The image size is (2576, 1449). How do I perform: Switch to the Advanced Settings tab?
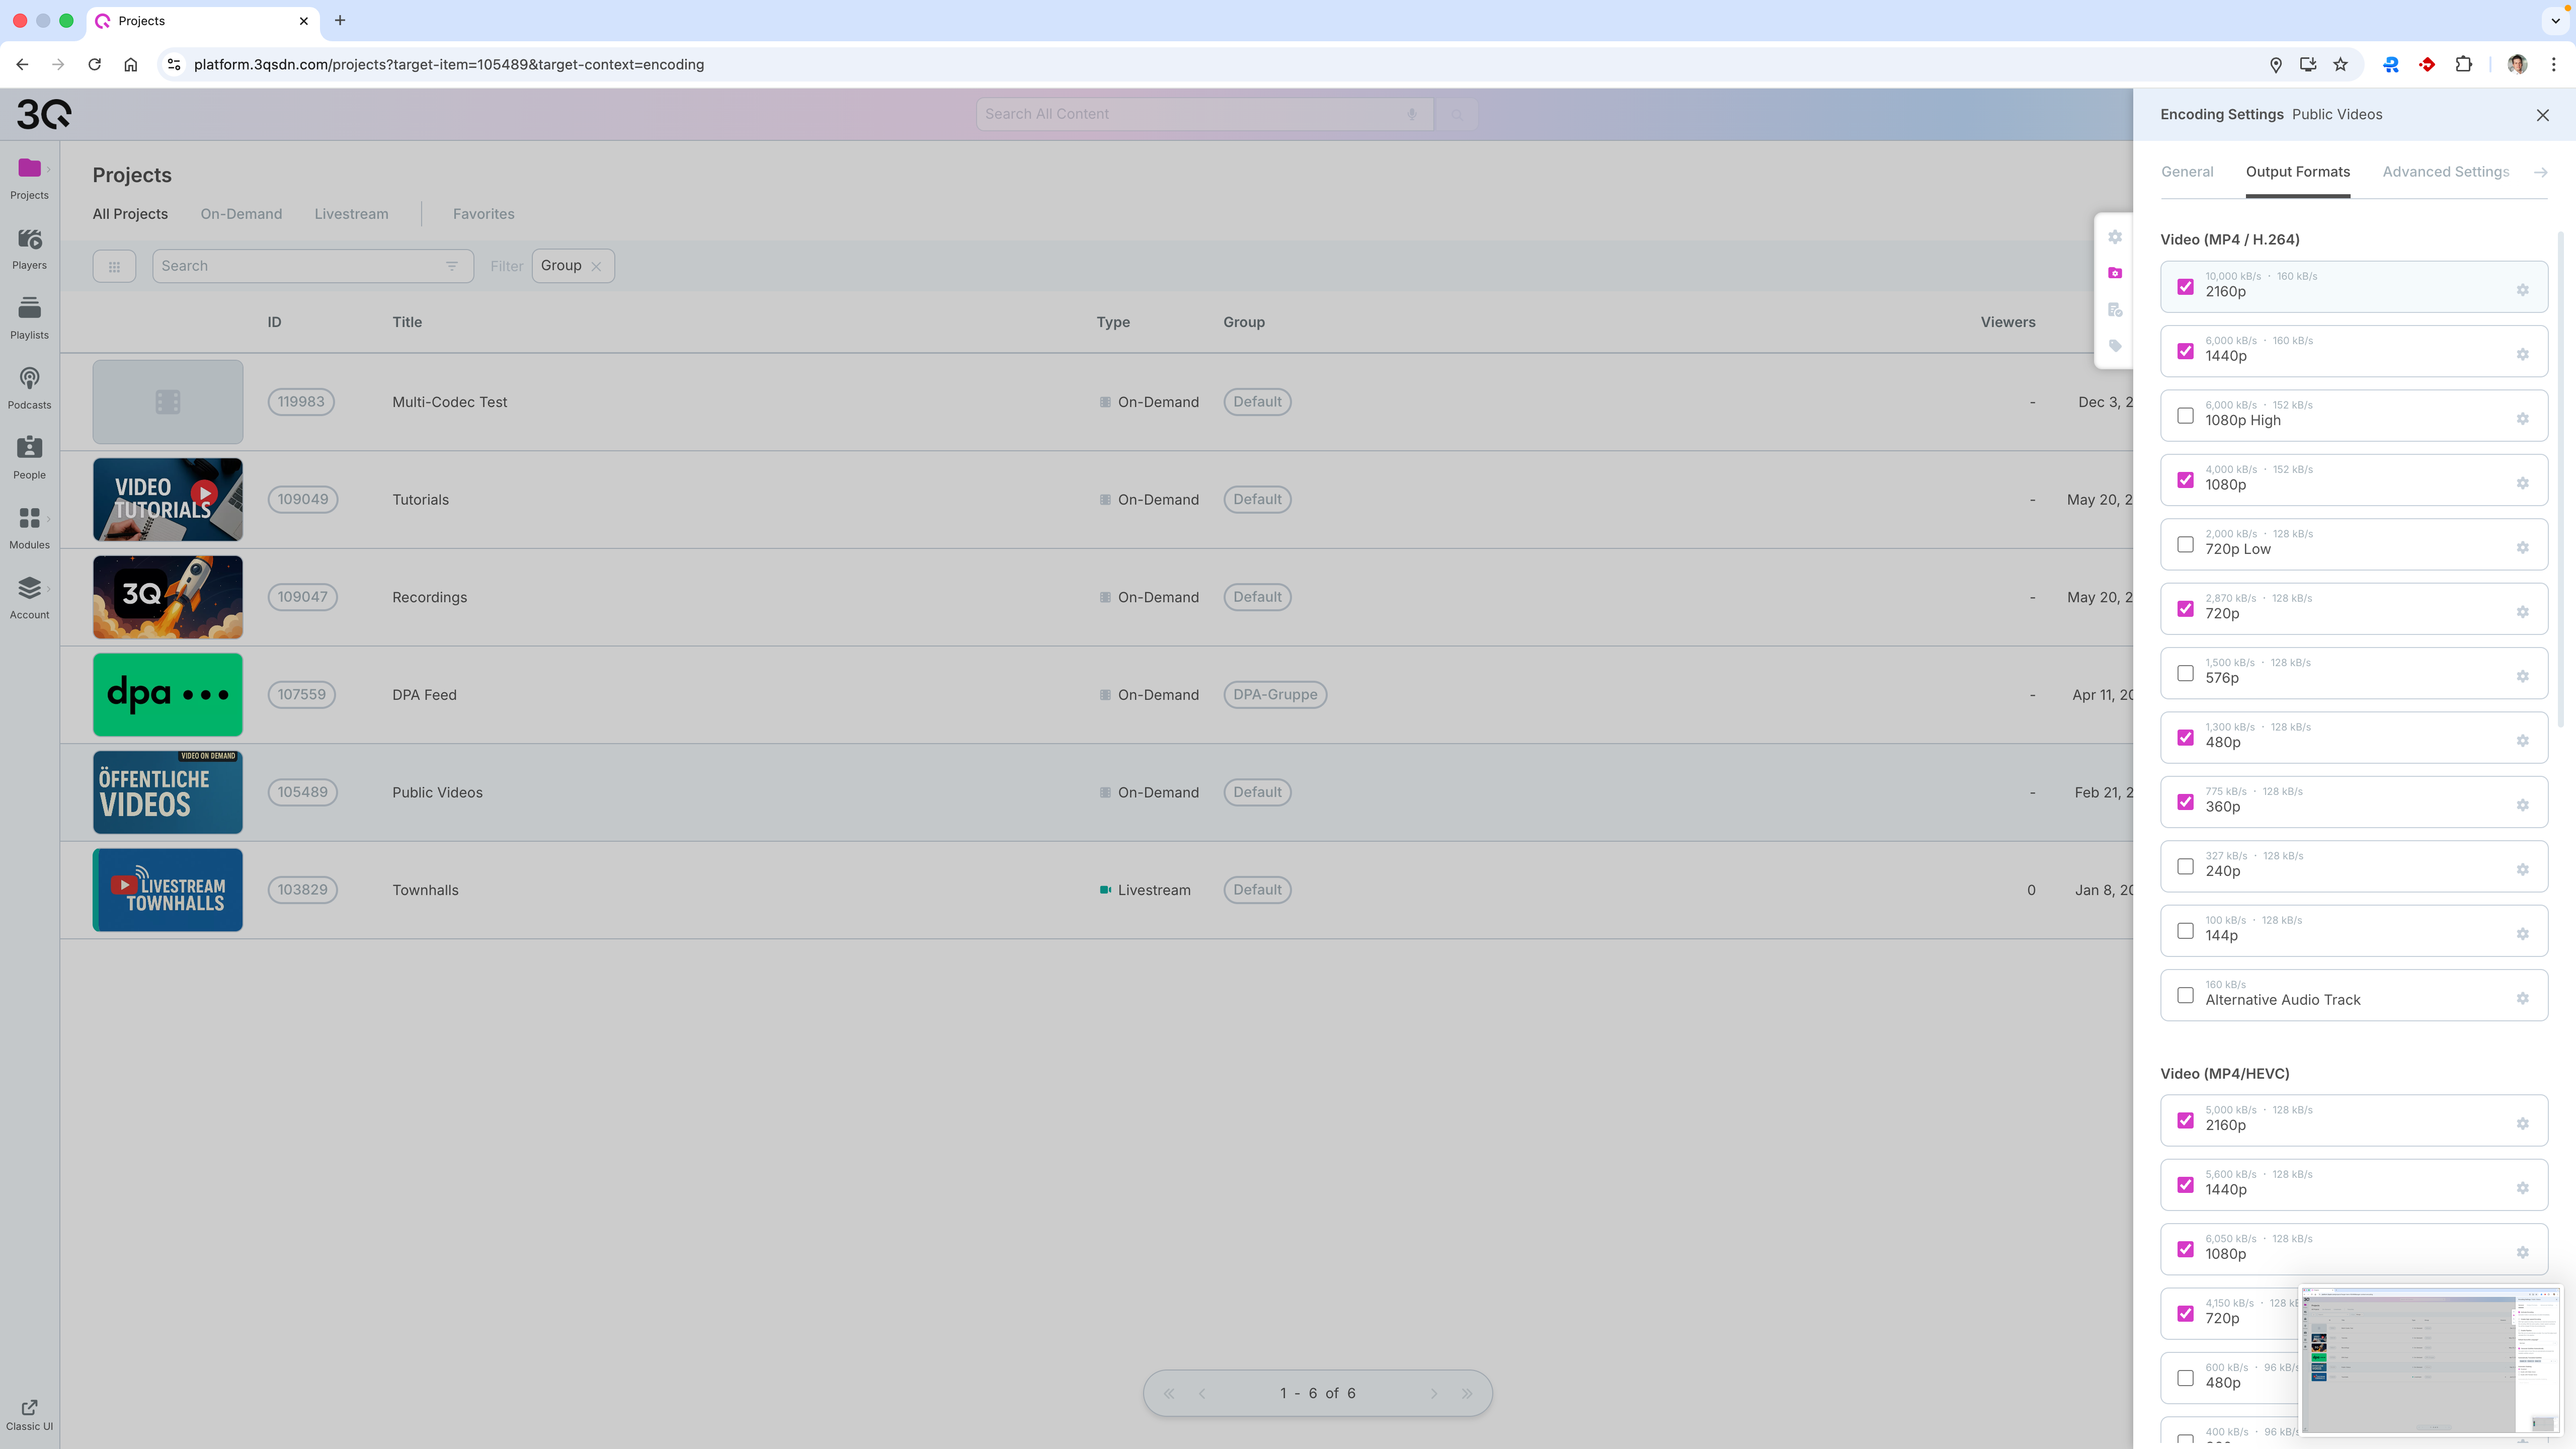2445,172
